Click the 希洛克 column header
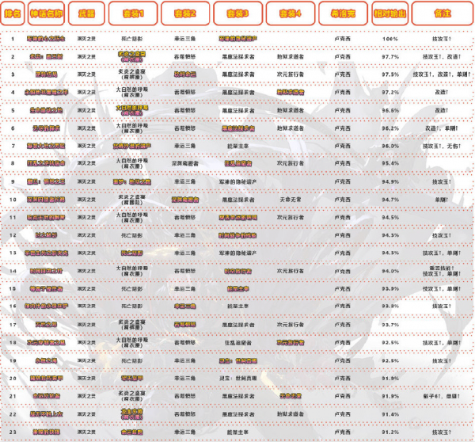This screenshot has height=442, width=475. click(x=344, y=13)
